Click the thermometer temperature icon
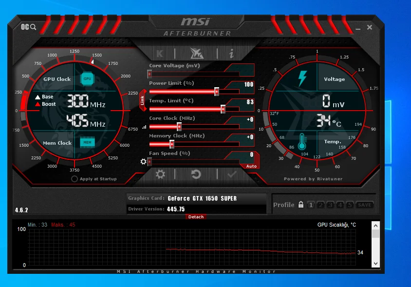 click(302, 141)
